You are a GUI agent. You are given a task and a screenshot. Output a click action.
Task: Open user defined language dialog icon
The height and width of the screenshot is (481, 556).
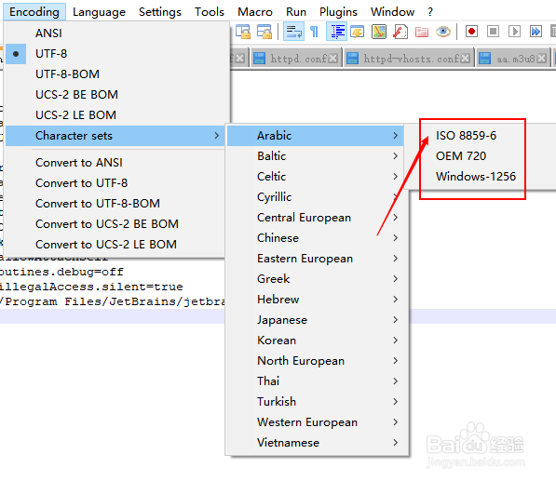click(358, 32)
